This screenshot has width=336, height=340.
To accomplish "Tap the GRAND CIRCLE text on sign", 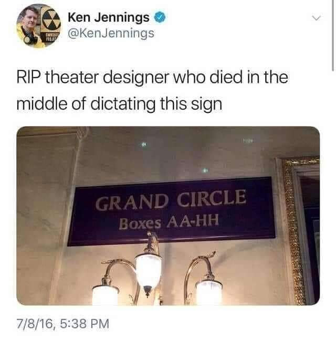I will (171, 200).
